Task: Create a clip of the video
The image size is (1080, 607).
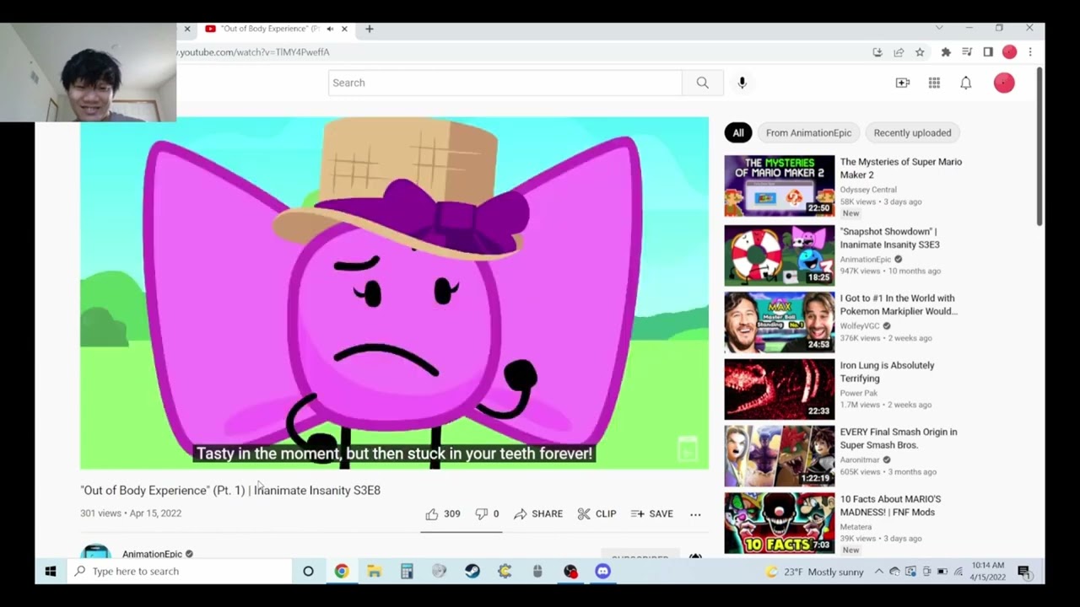Action: [597, 513]
